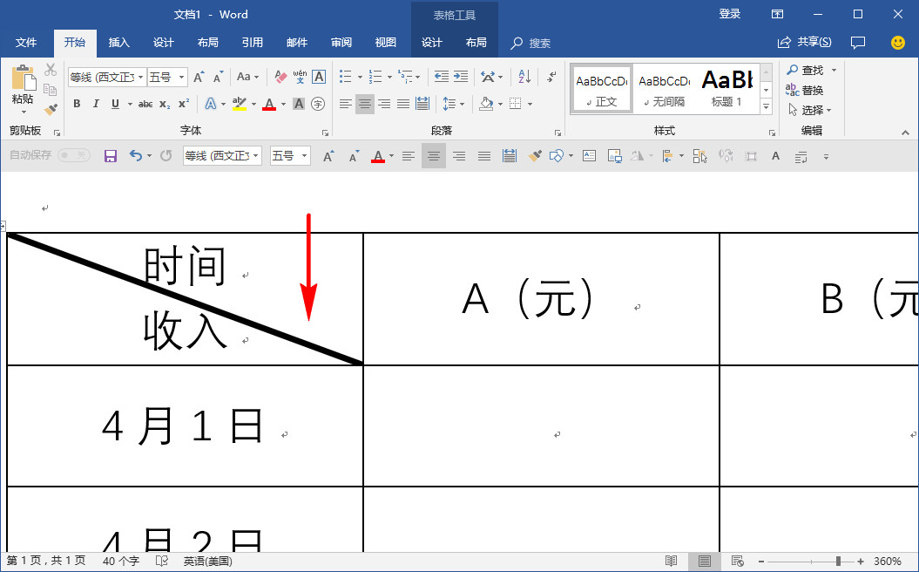Open the 表格工具 布局 tab

tap(476, 42)
